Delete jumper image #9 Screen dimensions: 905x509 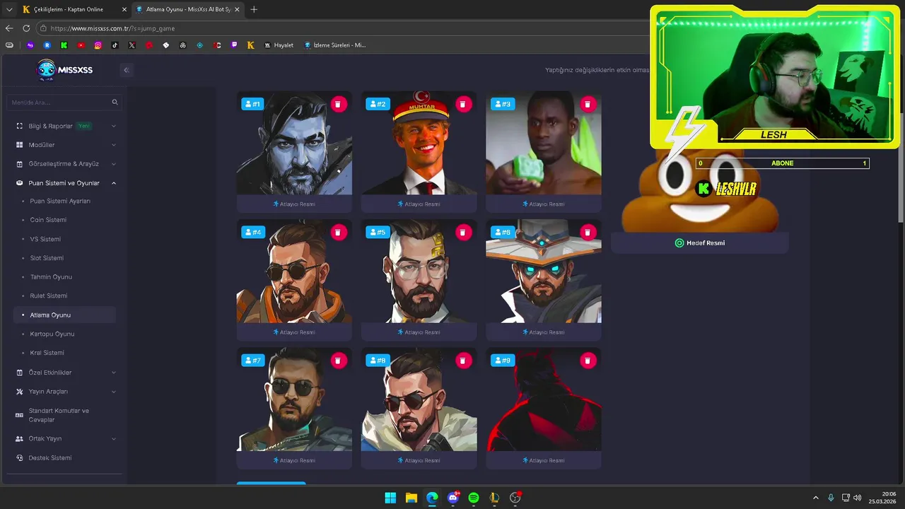tap(588, 361)
